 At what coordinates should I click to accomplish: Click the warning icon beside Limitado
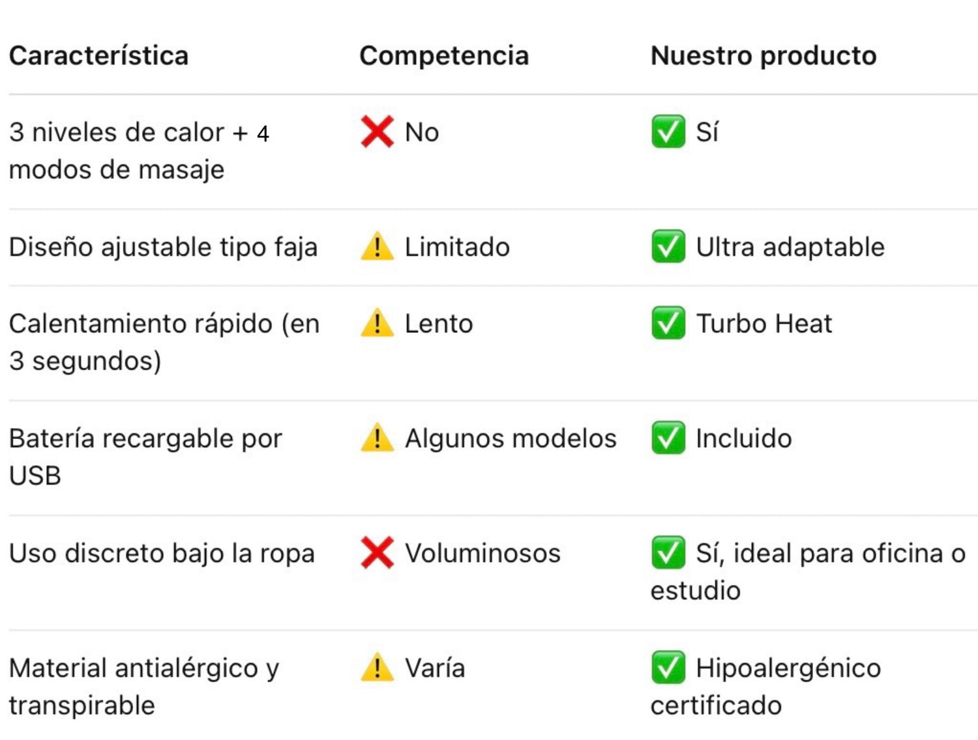377,247
